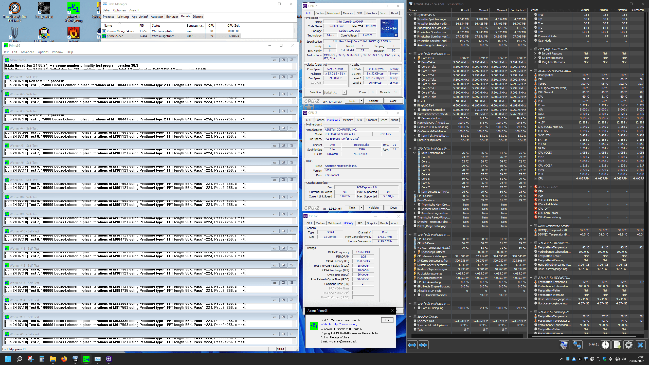Click HWiNFO reset clock timer icon
Image resolution: width=649 pixels, height=365 pixels.
tap(605, 345)
